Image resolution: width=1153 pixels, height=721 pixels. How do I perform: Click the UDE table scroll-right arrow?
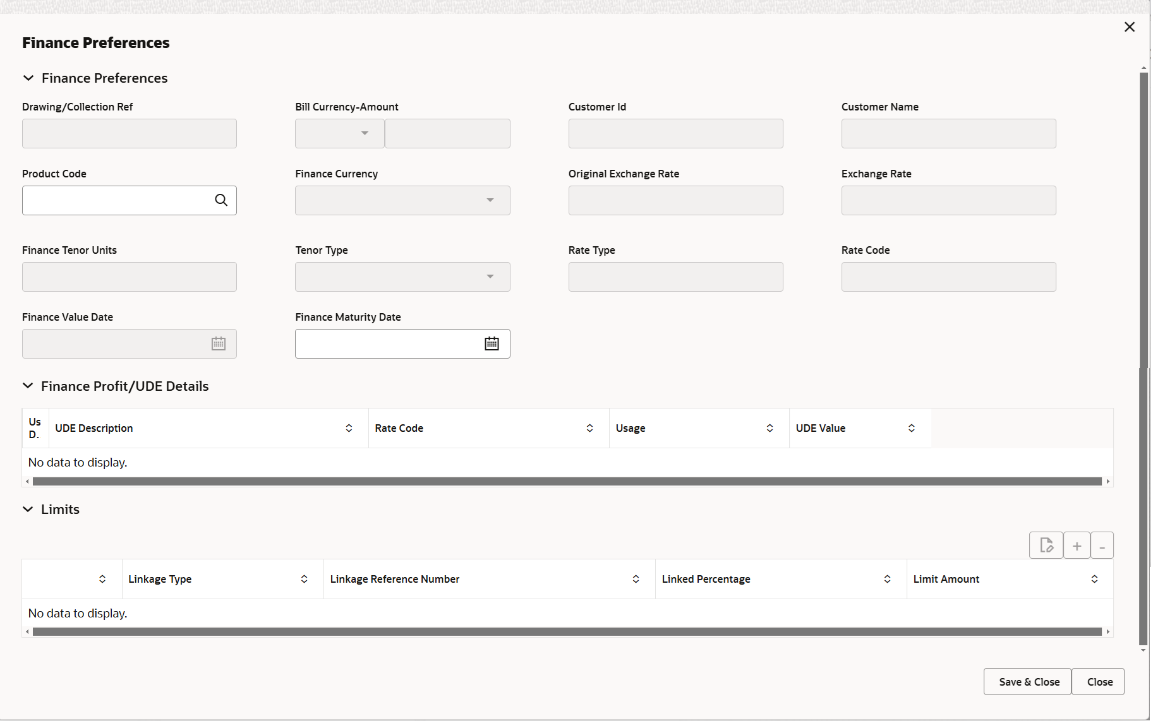(x=1108, y=482)
